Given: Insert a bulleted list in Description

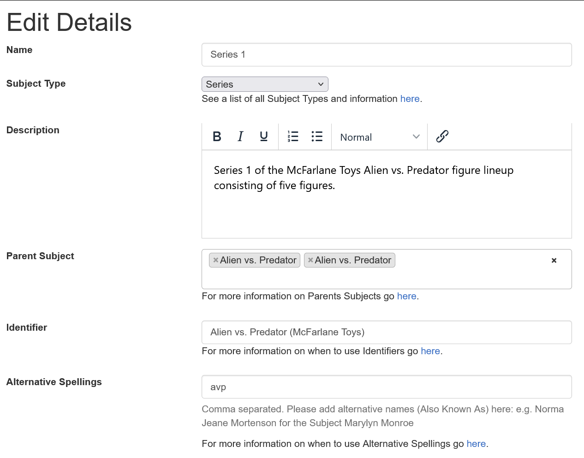Looking at the screenshot, I should coord(317,137).
